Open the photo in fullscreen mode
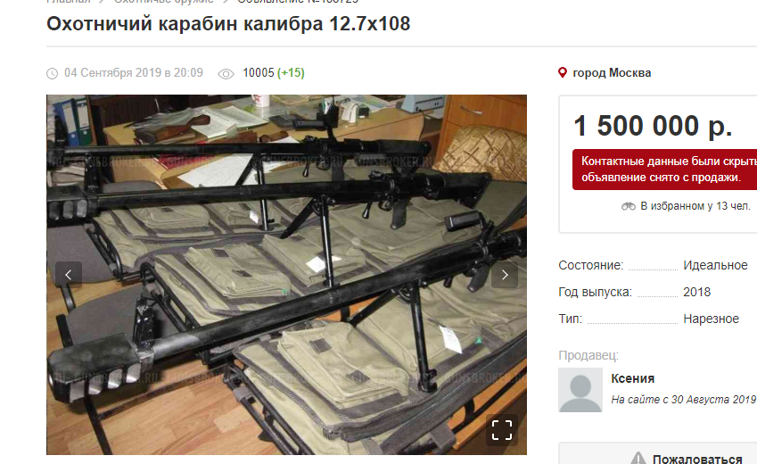757x464 pixels. (502, 430)
